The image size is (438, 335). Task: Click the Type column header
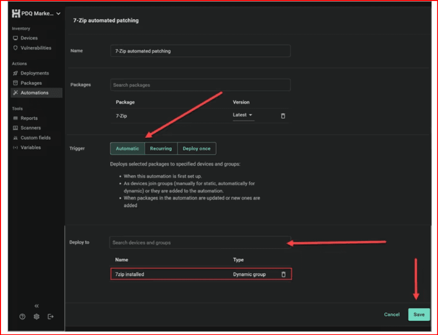point(238,260)
